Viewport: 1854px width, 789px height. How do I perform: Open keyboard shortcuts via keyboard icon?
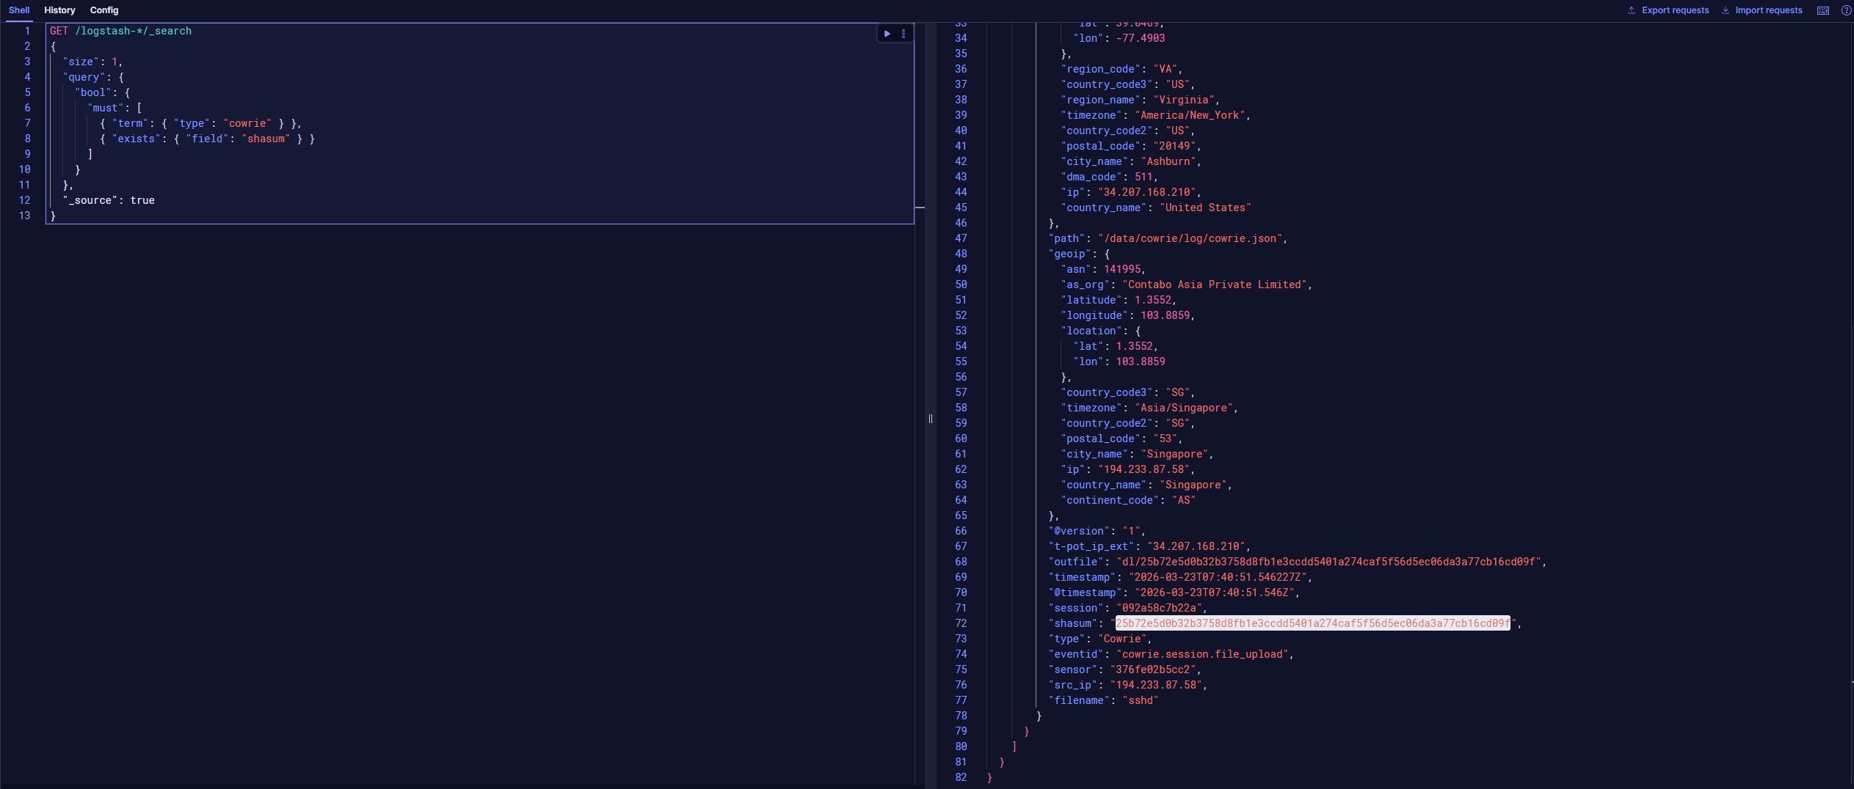[1823, 10]
